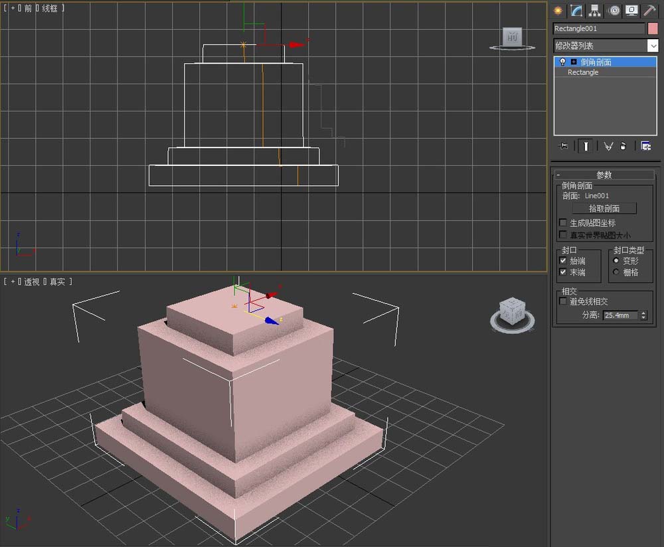Viewport: 664px width, 547px height.
Task: Open front viewport [+] menu
Action: coord(13,8)
